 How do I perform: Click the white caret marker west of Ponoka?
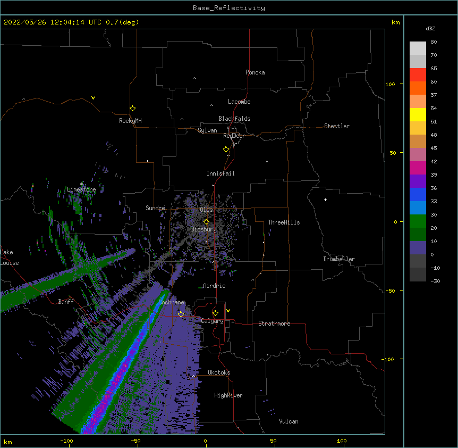point(194,78)
